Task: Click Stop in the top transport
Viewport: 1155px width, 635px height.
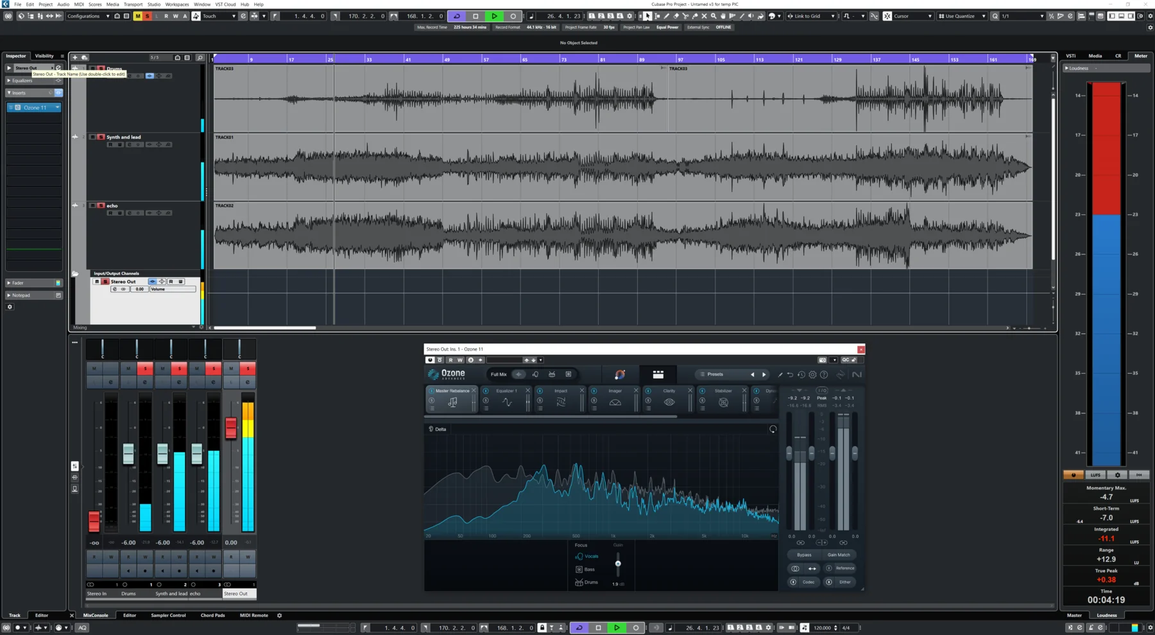Action: pyautogui.click(x=475, y=16)
